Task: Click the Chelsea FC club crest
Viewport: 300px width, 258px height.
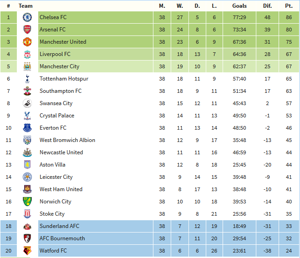Action: click(x=27, y=17)
